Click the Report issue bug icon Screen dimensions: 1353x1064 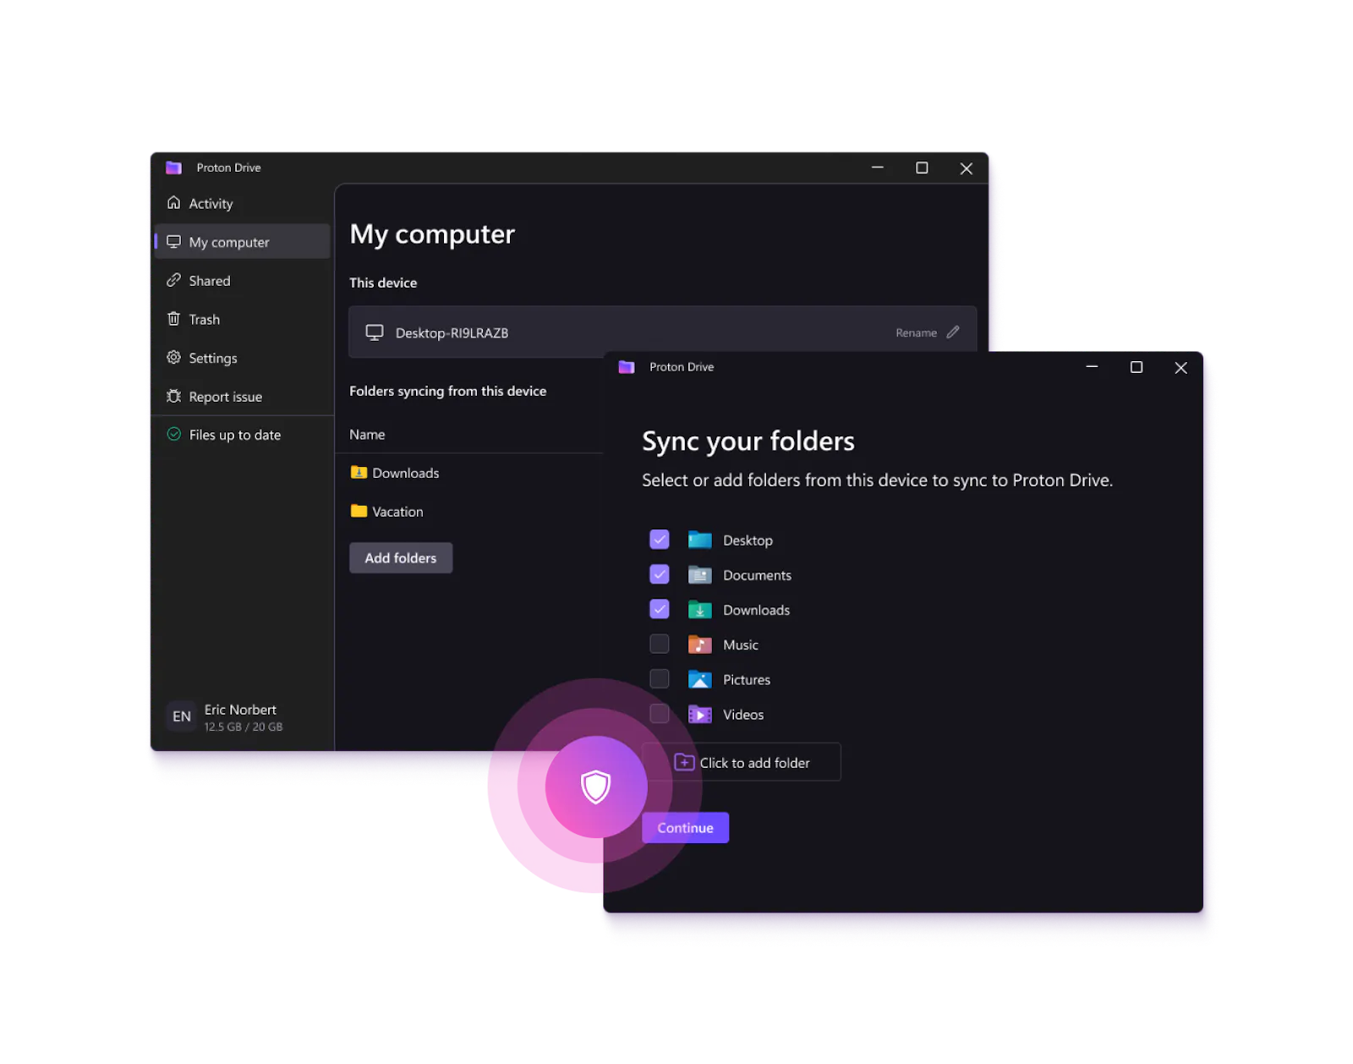tap(173, 397)
